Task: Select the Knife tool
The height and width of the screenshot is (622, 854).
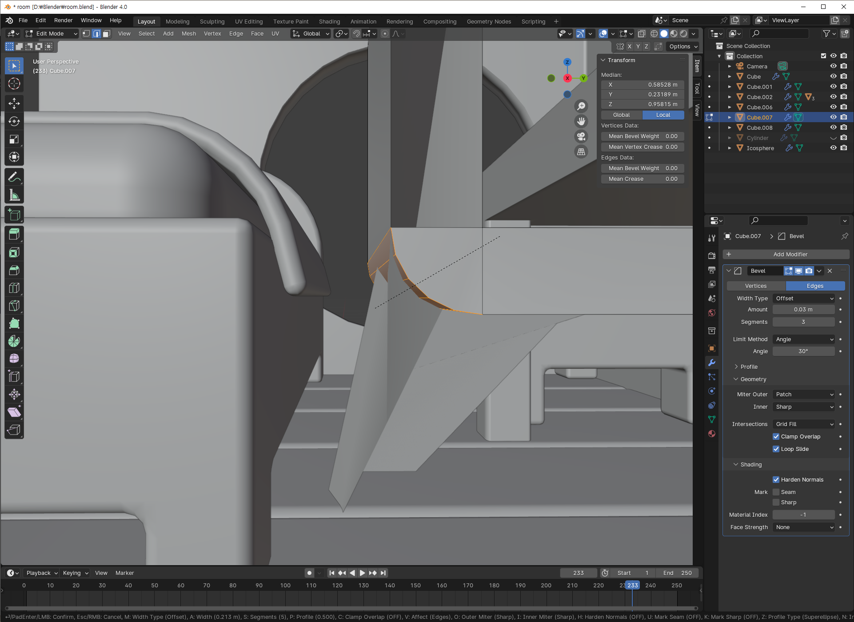Action: tap(14, 306)
